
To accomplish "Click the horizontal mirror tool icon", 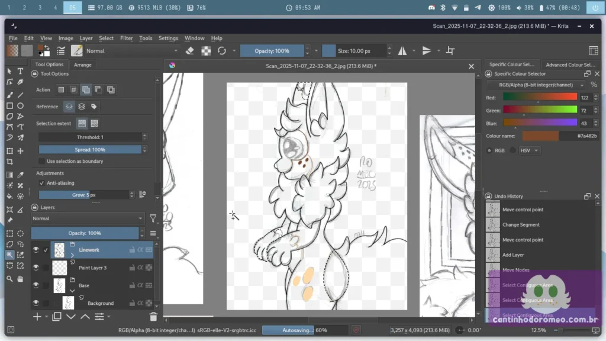I will click(x=402, y=51).
